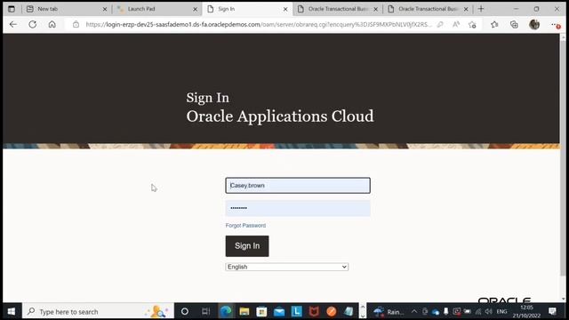Open Cortana circle icon
The height and width of the screenshot is (320, 569).
coord(184,311)
